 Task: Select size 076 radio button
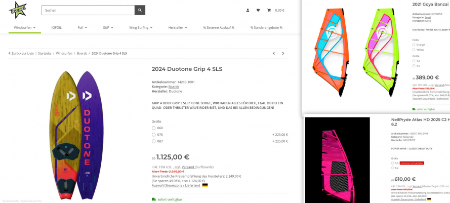(153, 135)
